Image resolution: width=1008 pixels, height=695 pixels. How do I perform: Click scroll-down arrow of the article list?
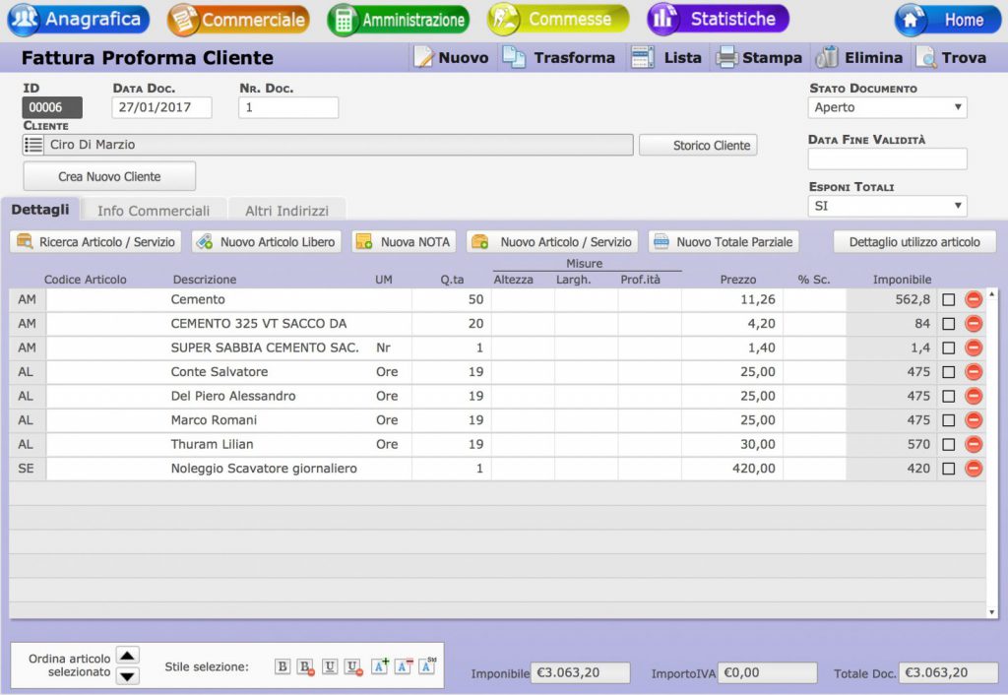point(992,612)
